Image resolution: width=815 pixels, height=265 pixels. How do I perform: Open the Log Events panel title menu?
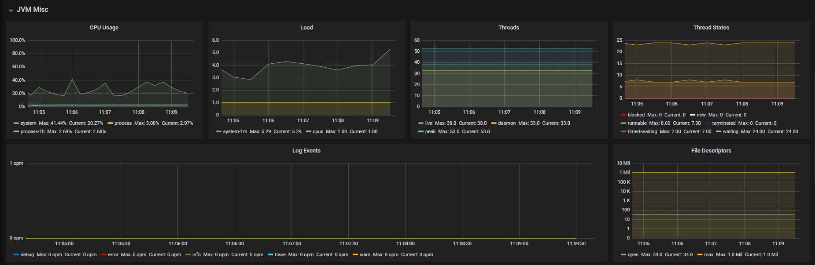[x=306, y=150]
